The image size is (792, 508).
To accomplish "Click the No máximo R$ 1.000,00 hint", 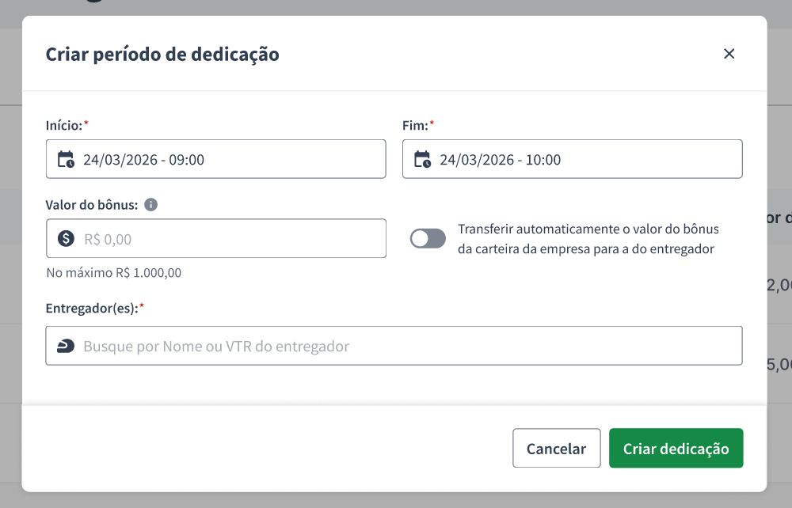I will click(x=113, y=273).
